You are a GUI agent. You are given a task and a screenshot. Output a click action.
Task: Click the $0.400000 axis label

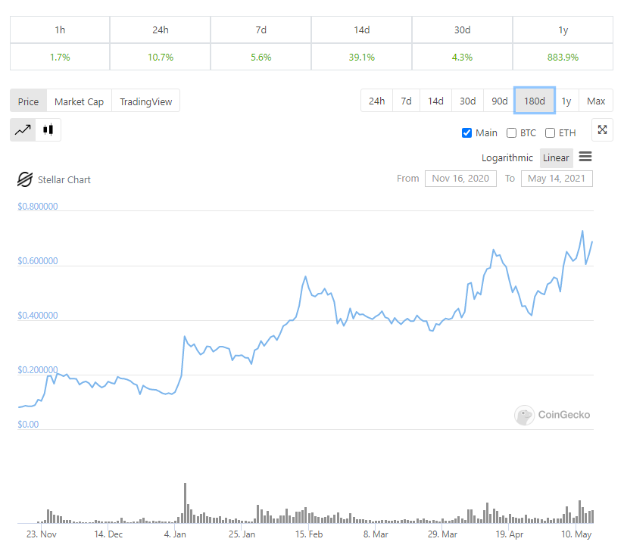tap(38, 316)
